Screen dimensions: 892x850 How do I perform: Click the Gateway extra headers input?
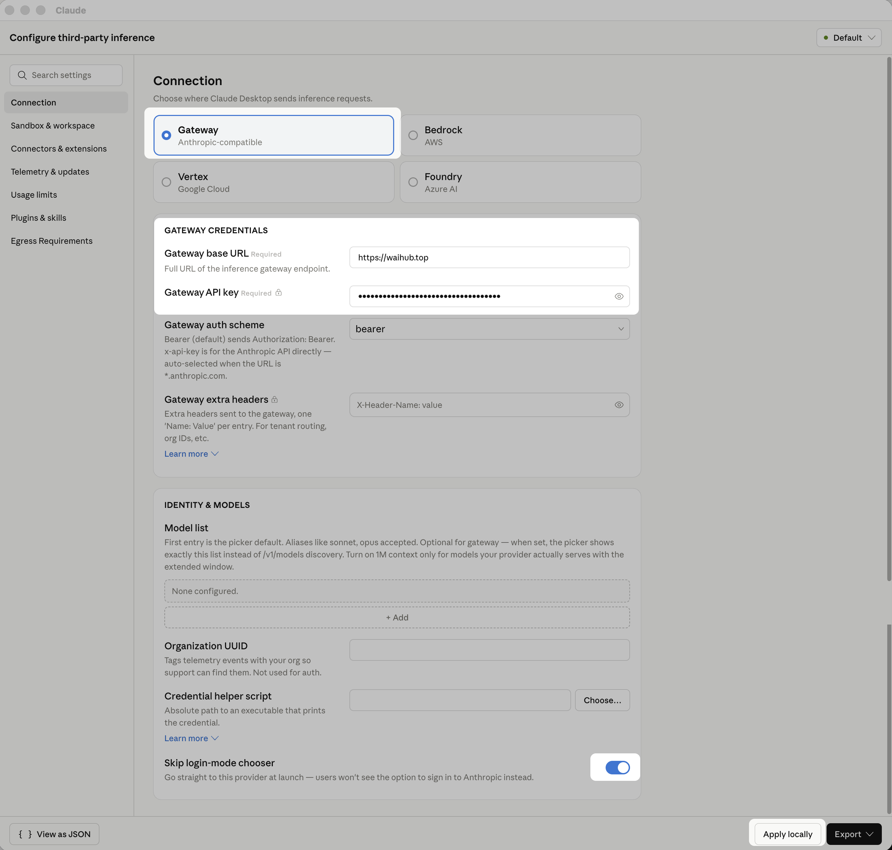coord(489,405)
